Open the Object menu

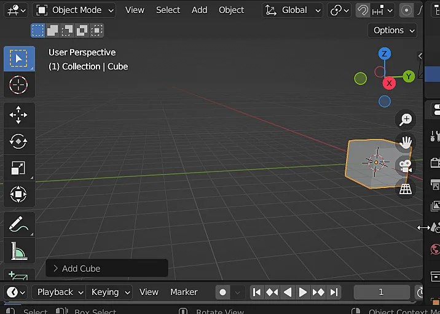click(x=232, y=10)
